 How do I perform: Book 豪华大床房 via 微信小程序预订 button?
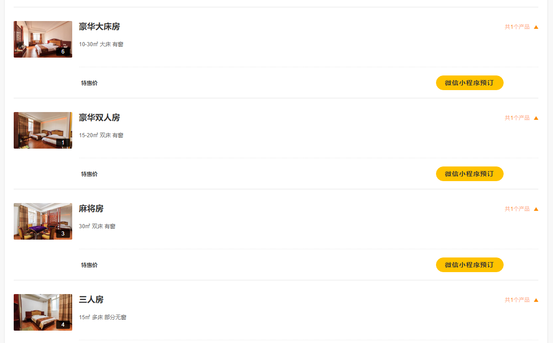pyautogui.click(x=469, y=83)
